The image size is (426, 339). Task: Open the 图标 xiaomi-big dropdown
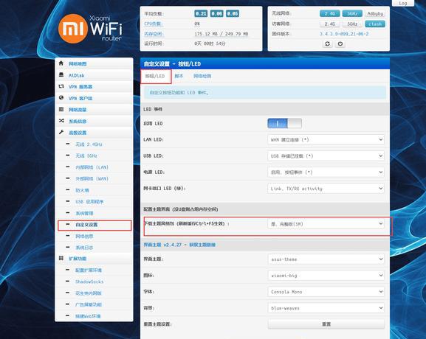[x=326, y=276]
